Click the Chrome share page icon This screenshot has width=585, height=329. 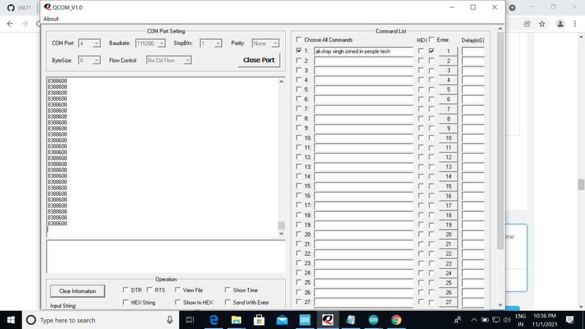[527, 24]
